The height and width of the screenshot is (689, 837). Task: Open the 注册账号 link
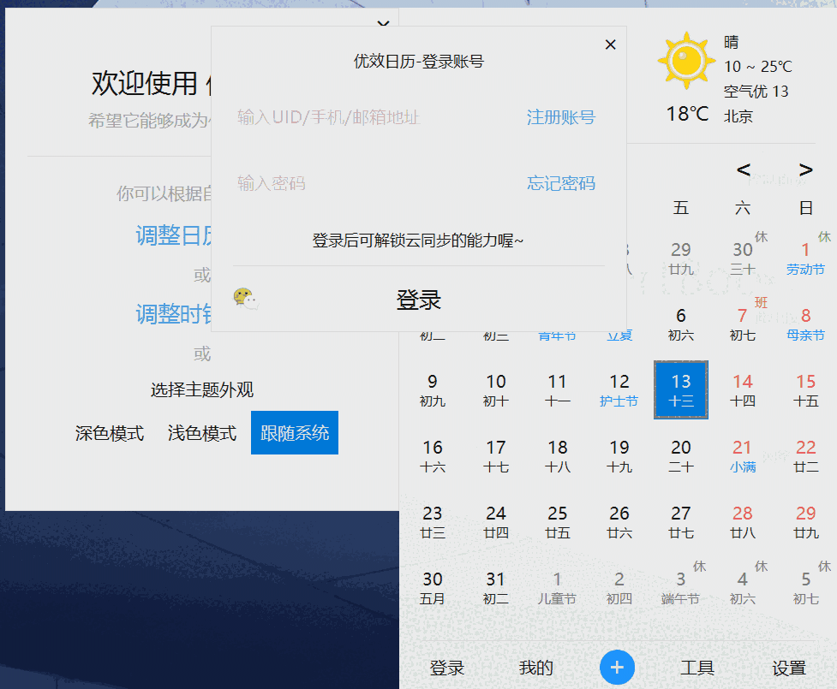click(x=561, y=117)
